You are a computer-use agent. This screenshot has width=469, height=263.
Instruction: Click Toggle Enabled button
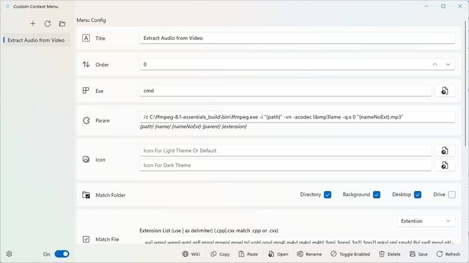point(351,254)
